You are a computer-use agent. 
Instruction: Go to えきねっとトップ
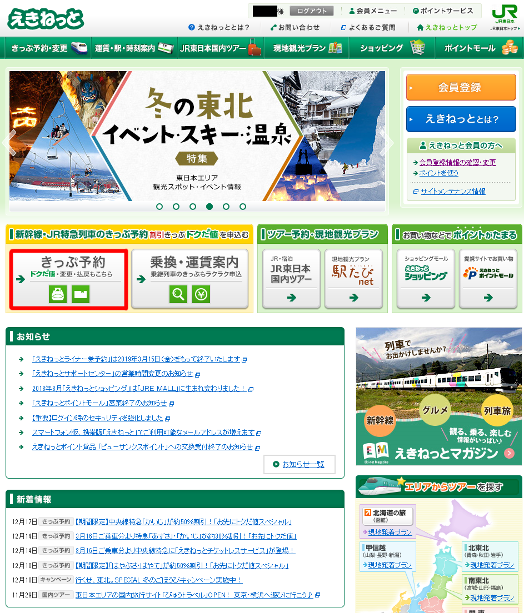pyautogui.click(x=447, y=27)
